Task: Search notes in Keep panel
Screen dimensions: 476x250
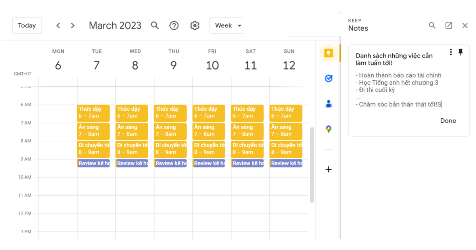Action: click(432, 25)
